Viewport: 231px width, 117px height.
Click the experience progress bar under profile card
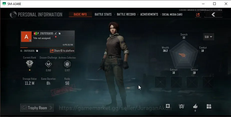tap(48, 47)
